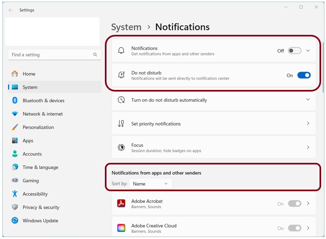Click the Adobe Creative Cloud icon

tap(121, 228)
